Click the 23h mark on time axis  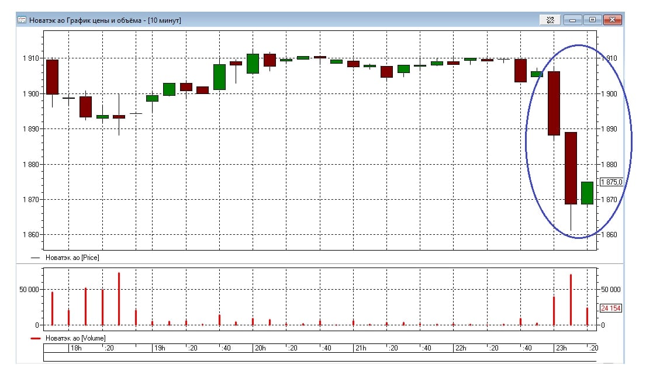pyautogui.click(x=561, y=348)
